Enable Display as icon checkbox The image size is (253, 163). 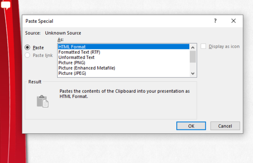pyautogui.click(x=203, y=46)
